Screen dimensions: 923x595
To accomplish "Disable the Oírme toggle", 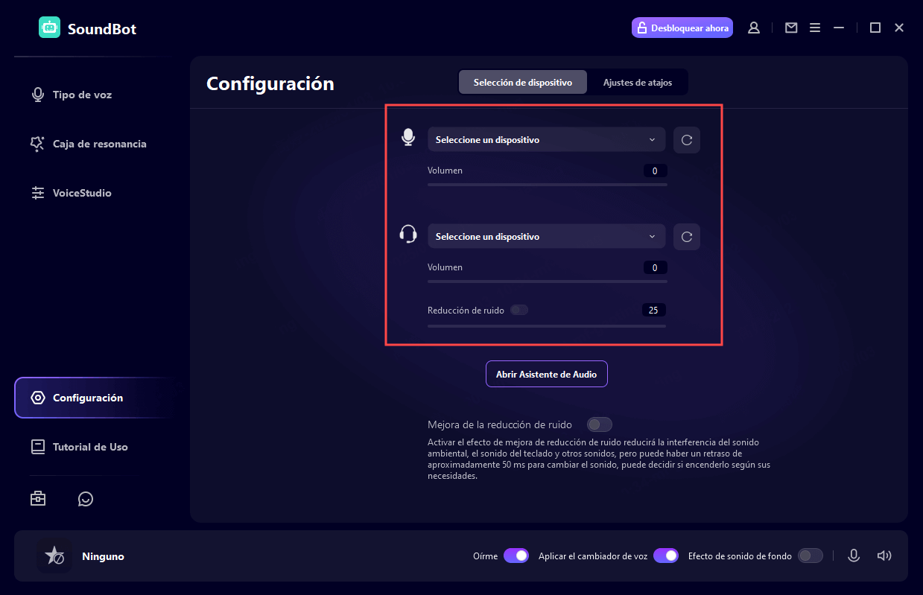I will click(516, 556).
